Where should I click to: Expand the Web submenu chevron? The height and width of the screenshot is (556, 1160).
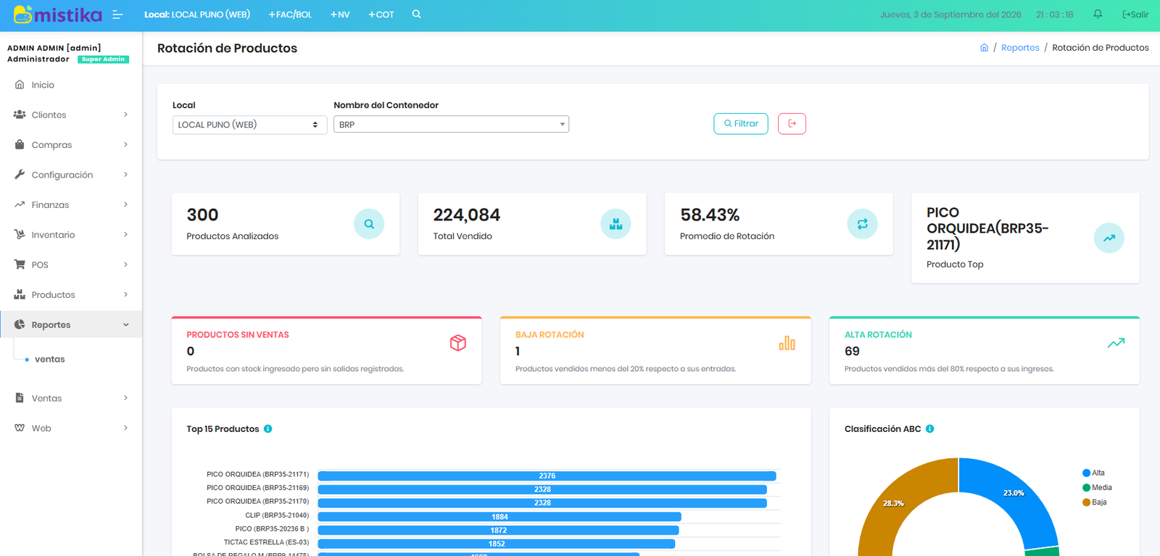tap(126, 428)
